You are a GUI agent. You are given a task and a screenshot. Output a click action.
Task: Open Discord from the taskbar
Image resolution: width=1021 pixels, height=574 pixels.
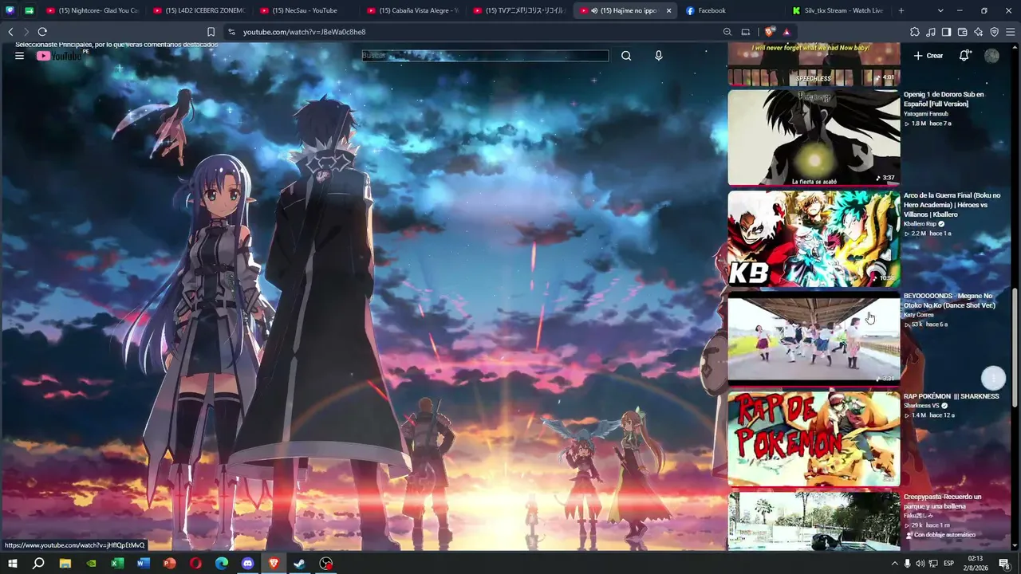click(x=247, y=564)
